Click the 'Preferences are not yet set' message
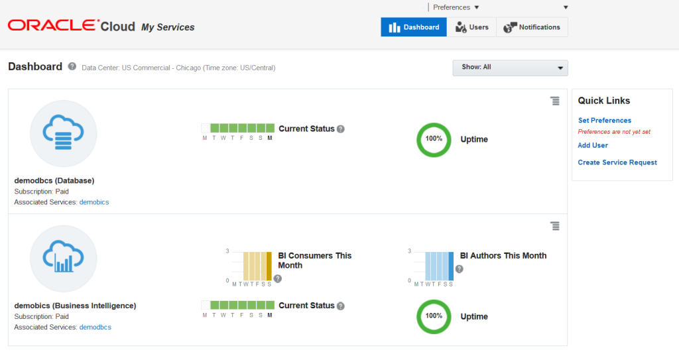 614,132
